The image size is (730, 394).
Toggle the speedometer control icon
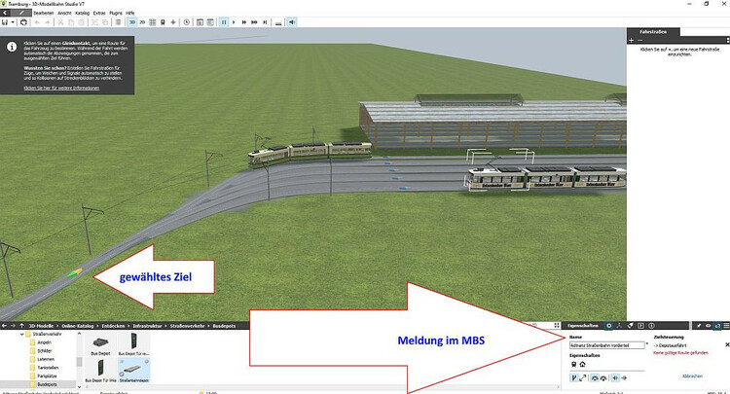click(595, 378)
